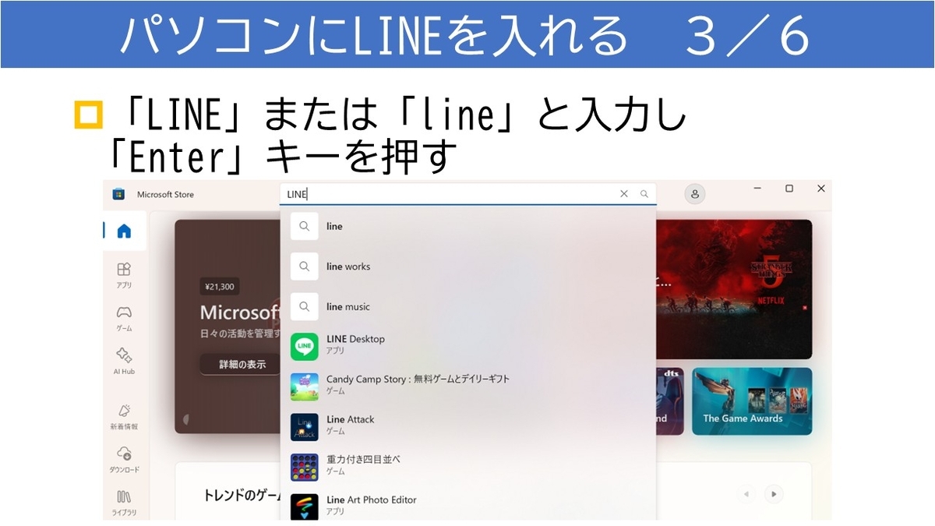
Task: Open 'LINE Desktop' result text
Action: tap(355, 339)
